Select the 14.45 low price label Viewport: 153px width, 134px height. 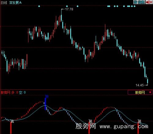coord(140,85)
